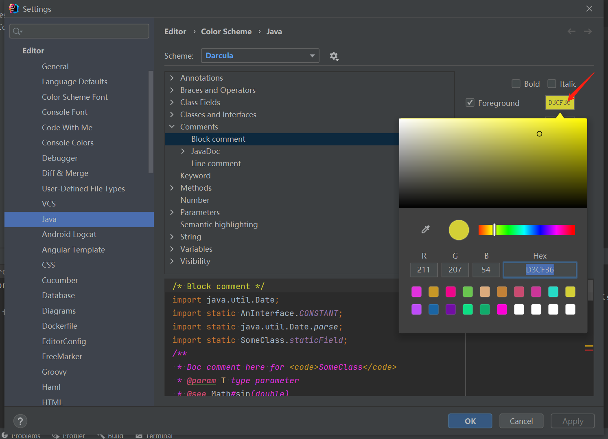Click the search magnifier icon in settings

[17, 31]
